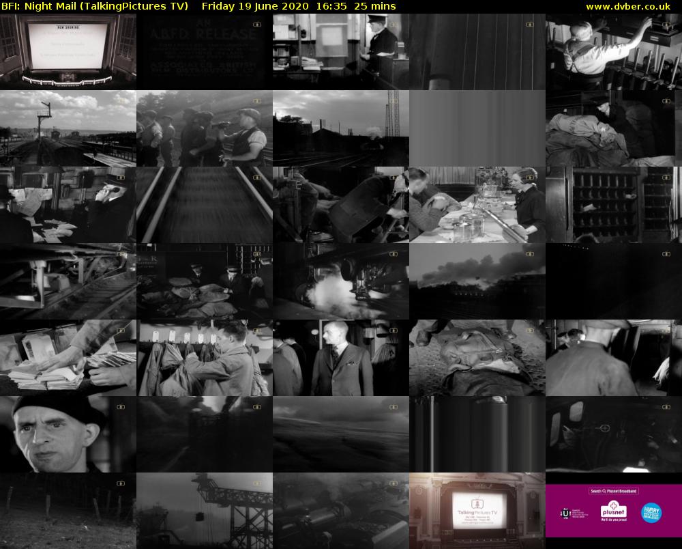Viewport: 682px width, 549px height.
Task: Open the smoke cloud over train frame
Action: 477,281
